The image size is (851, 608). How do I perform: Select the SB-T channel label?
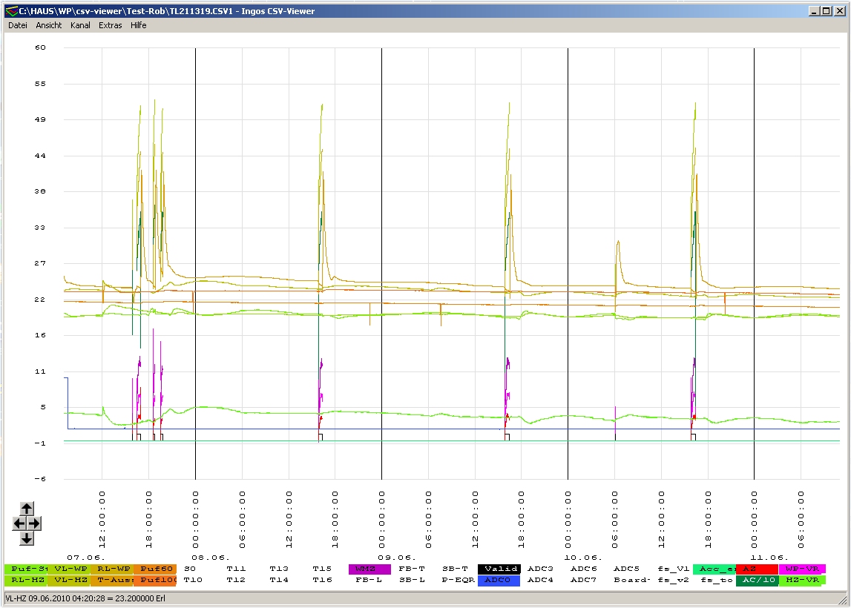pos(455,569)
